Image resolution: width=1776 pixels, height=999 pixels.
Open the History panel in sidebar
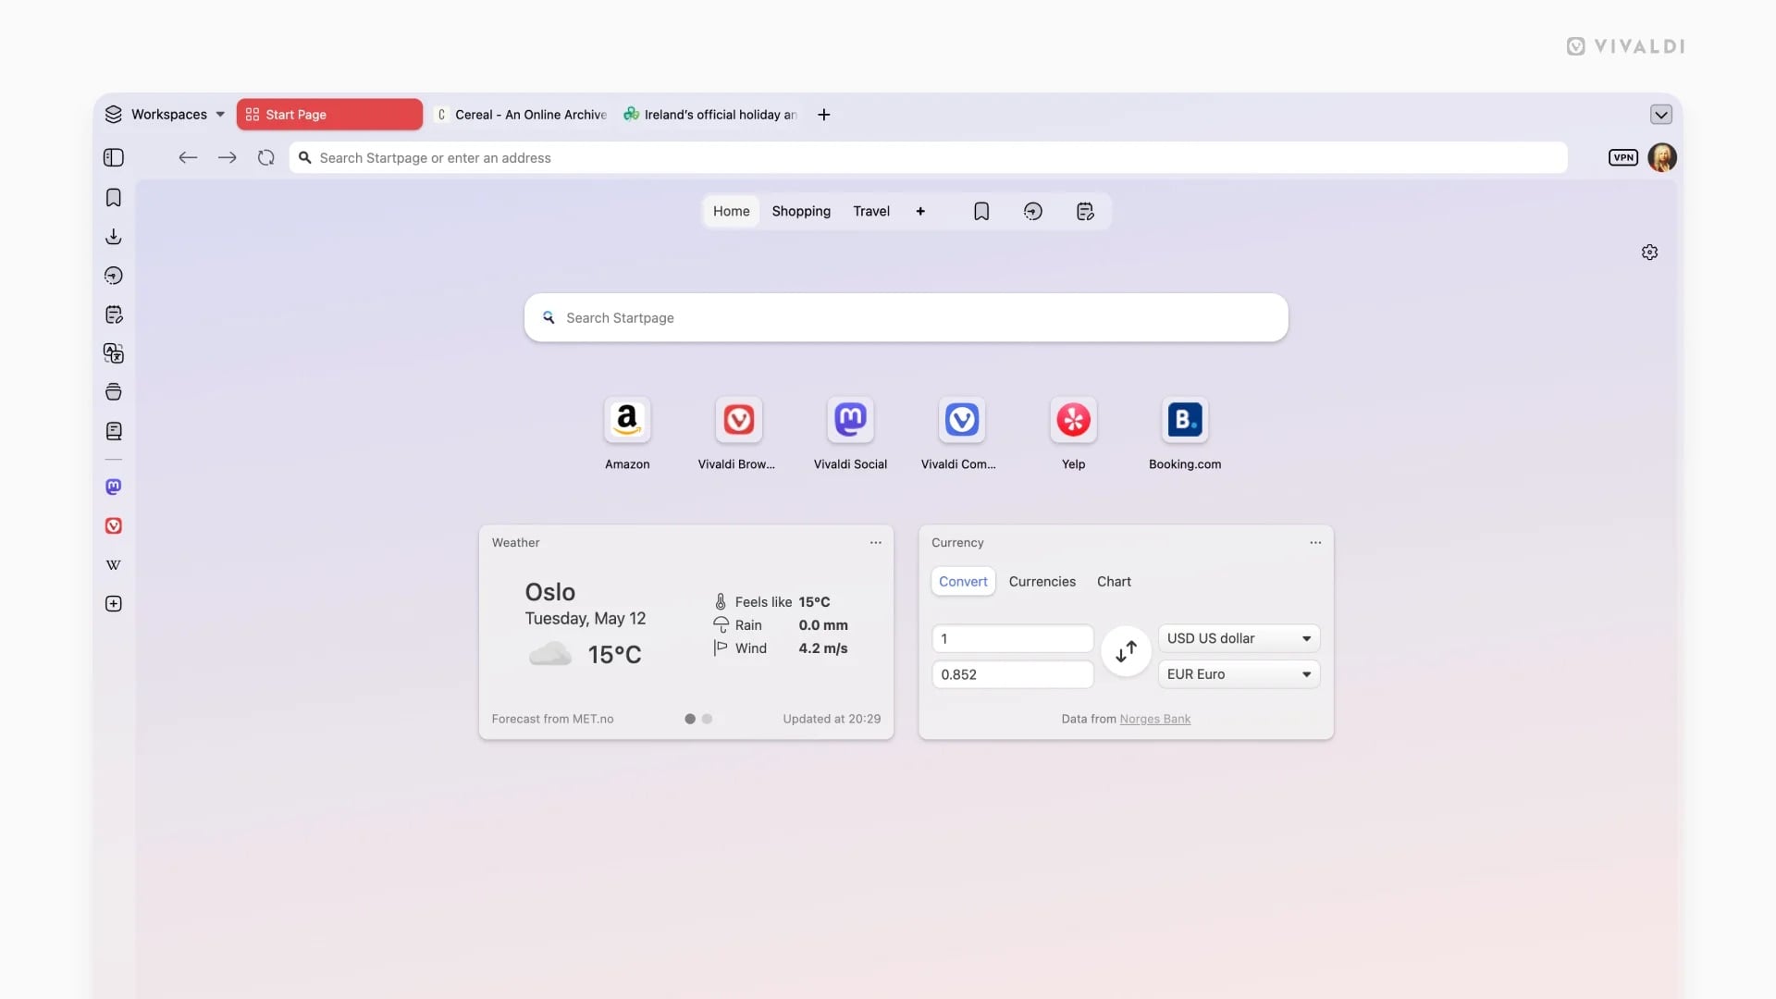pyautogui.click(x=114, y=276)
